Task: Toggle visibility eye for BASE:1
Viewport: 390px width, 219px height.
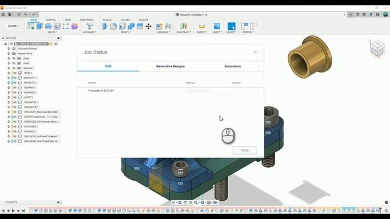Action: pyautogui.click(x=15, y=73)
